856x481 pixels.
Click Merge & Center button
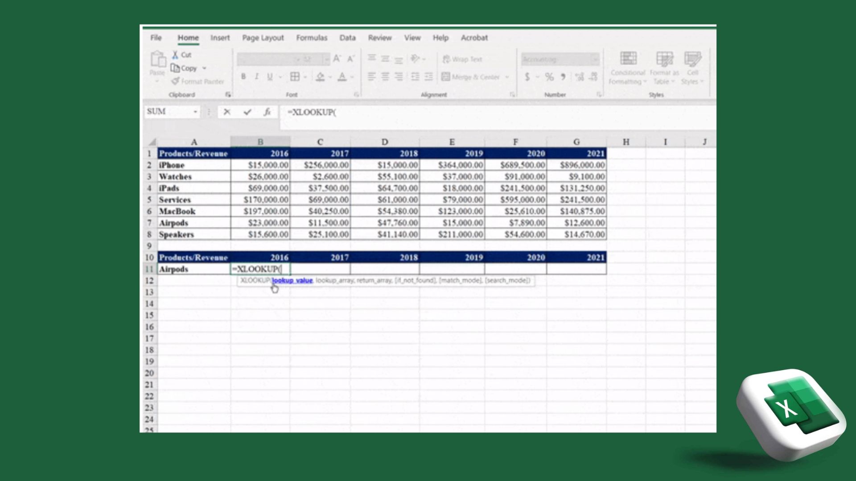(x=471, y=77)
